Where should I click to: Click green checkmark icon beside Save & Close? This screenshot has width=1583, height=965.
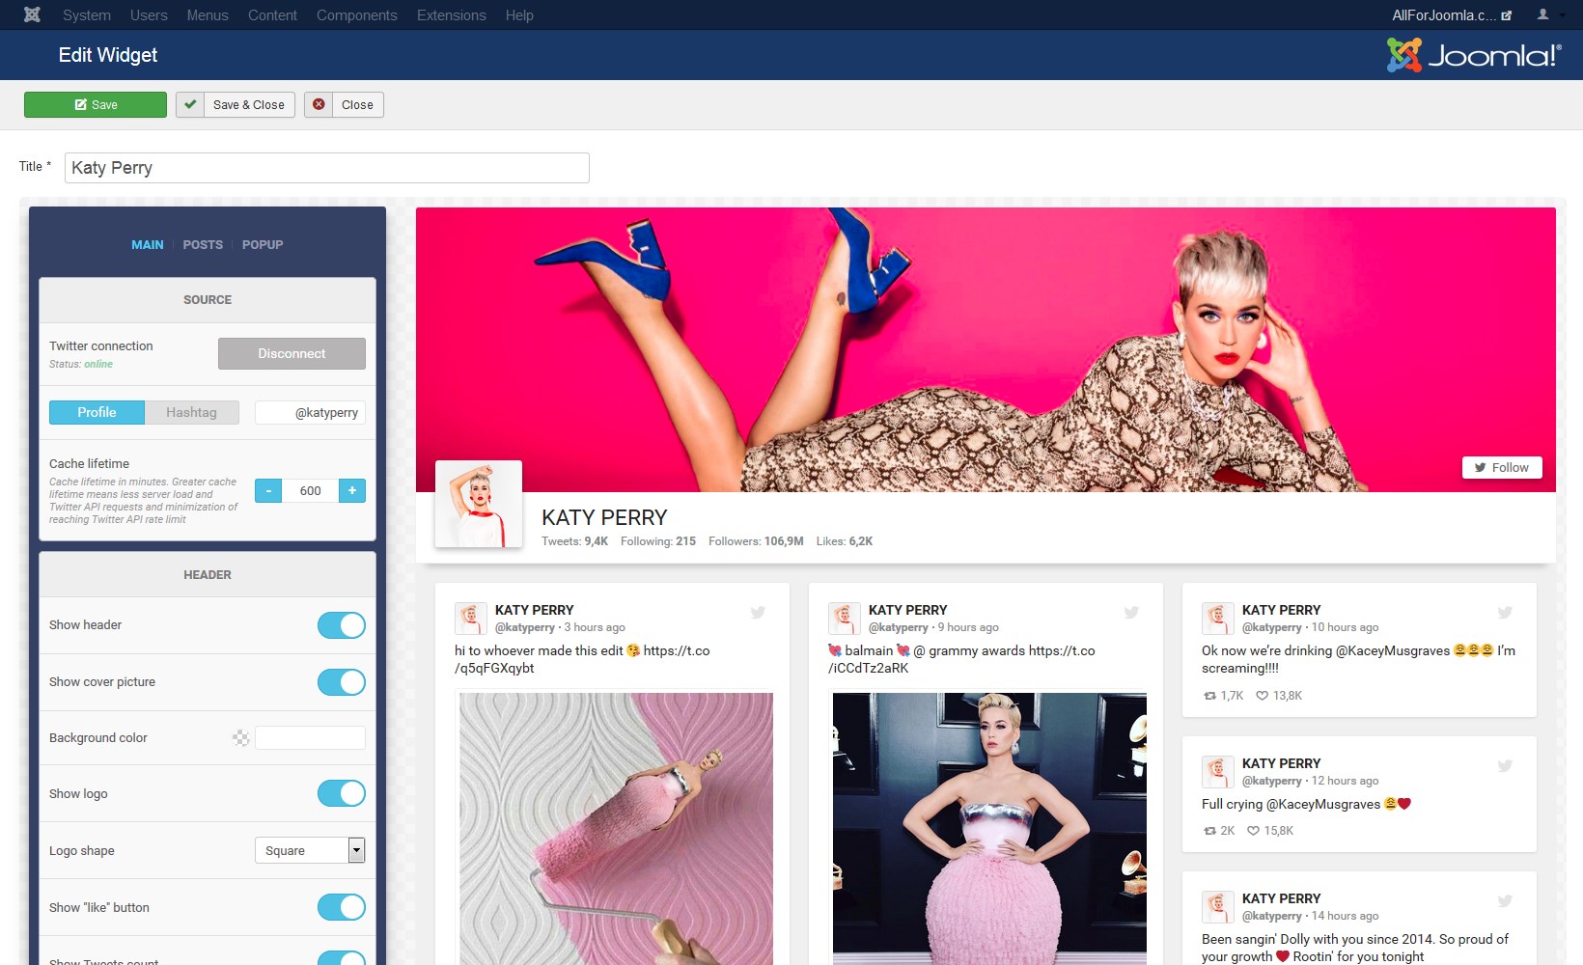tap(190, 104)
